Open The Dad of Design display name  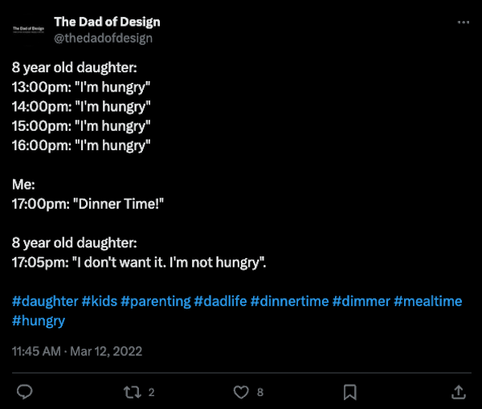pyautogui.click(x=106, y=22)
